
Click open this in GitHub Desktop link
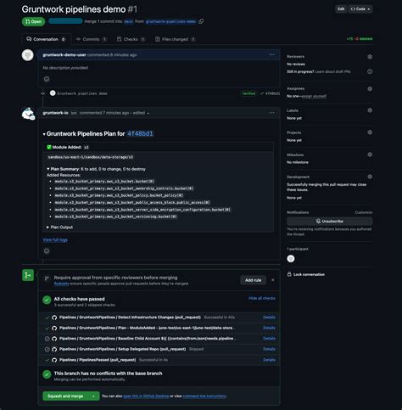pyautogui.click(x=146, y=396)
